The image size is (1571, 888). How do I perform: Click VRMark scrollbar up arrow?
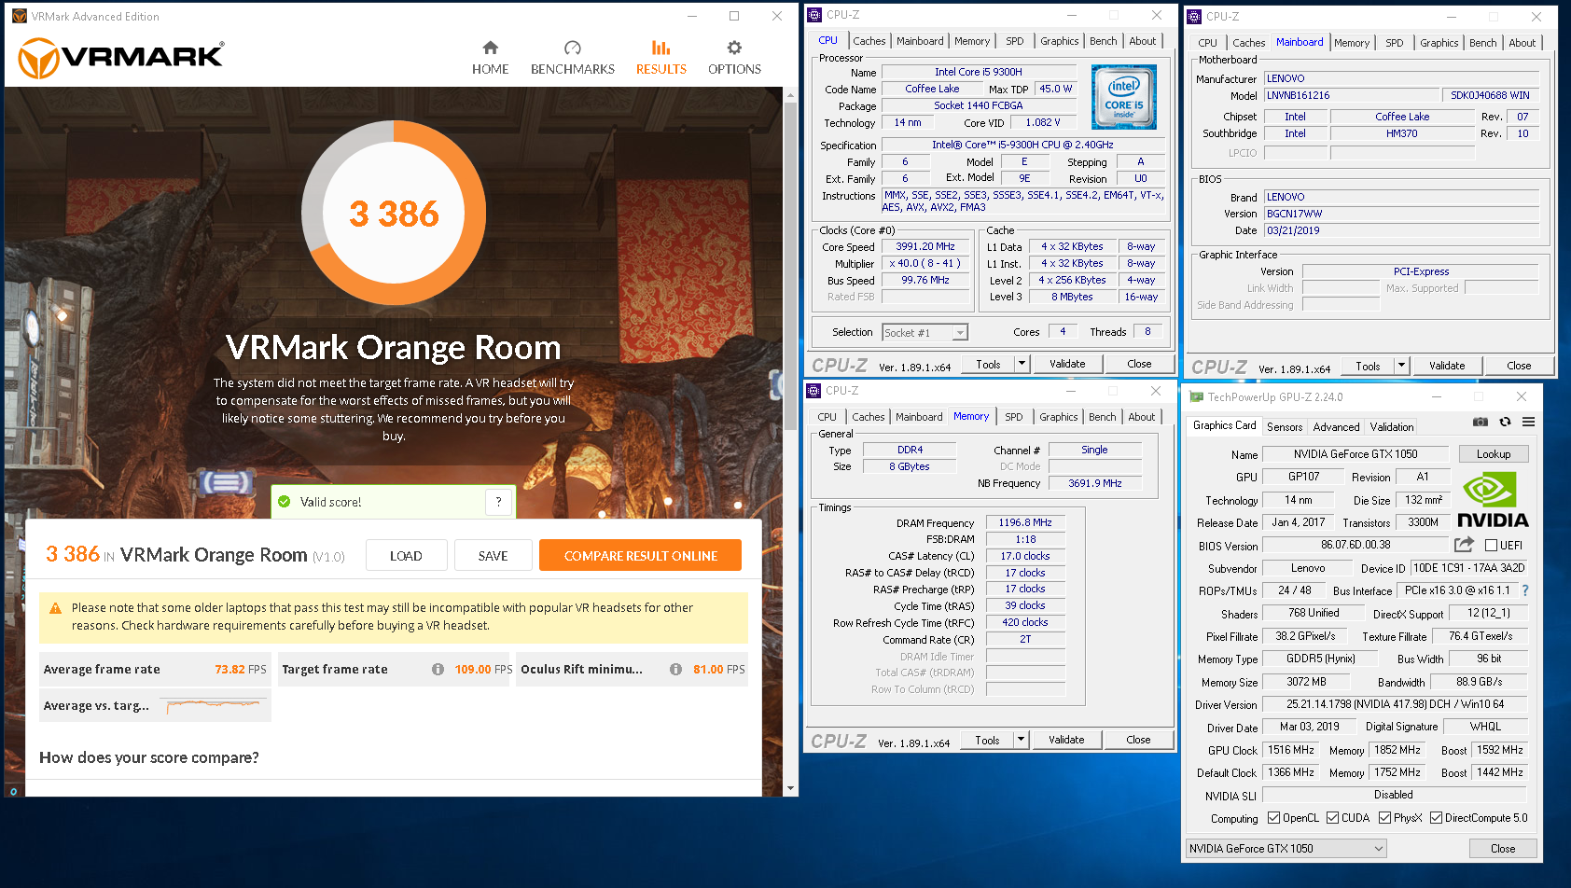click(x=791, y=94)
